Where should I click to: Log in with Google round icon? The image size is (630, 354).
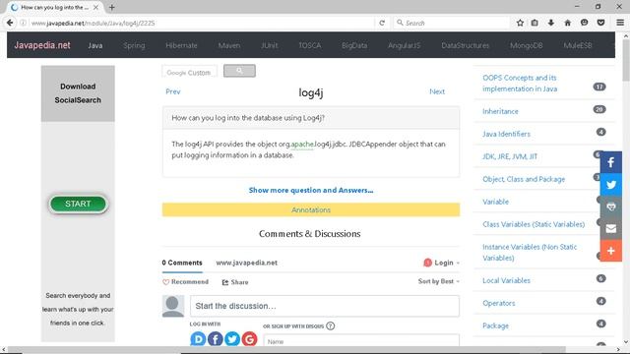[249, 339]
